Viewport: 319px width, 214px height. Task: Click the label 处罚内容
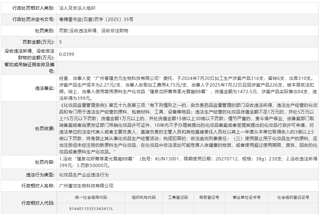(x=45, y=162)
